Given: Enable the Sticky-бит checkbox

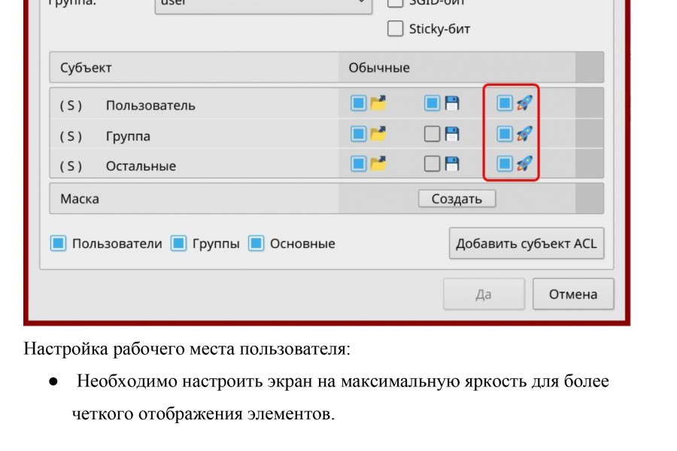Looking at the screenshot, I should point(395,29).
